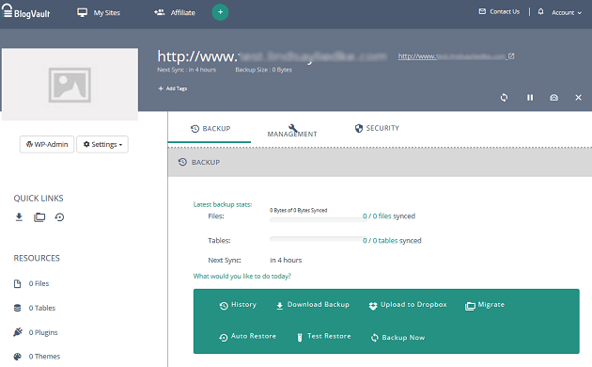Start Auto Restore

[x=248, y=336]
